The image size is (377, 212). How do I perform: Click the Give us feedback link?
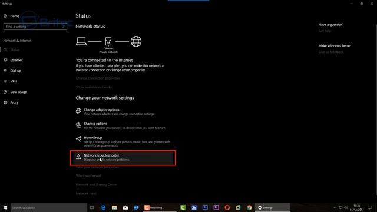331,52
